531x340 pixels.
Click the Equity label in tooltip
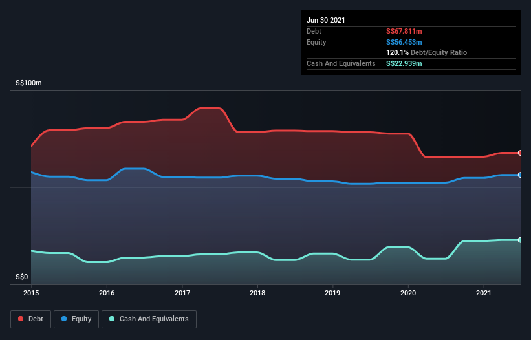coord(316,42)
